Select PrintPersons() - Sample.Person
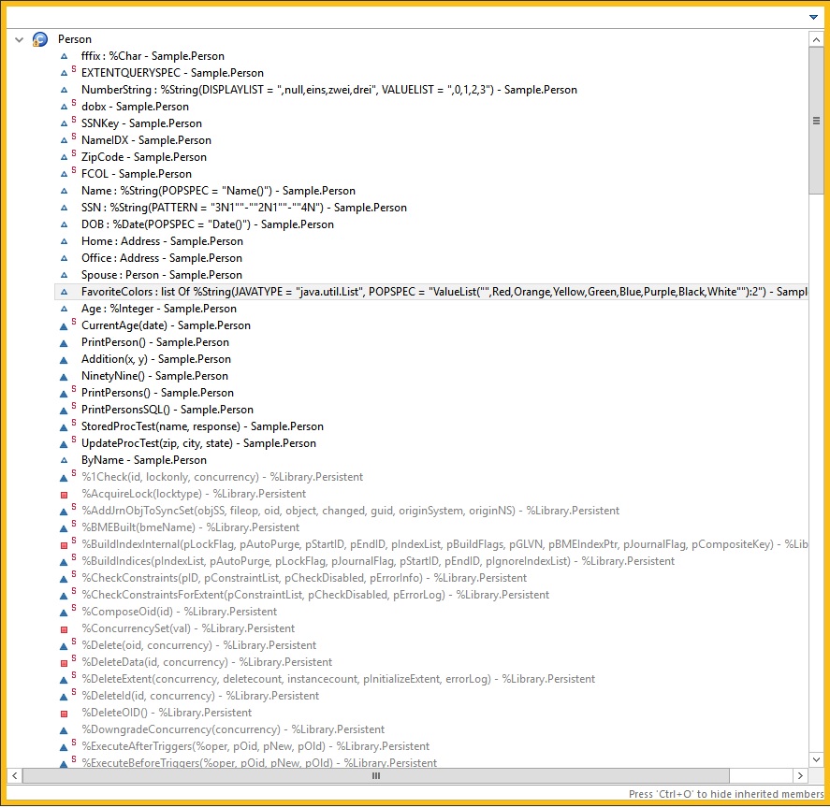The width and height of the screenshot is (830, 808). pos(157,393)
